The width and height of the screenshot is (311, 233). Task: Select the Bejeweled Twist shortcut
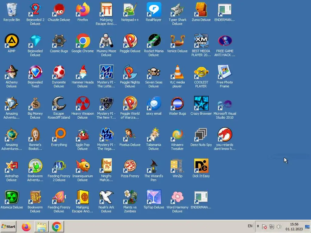click(x=35, y=72)
